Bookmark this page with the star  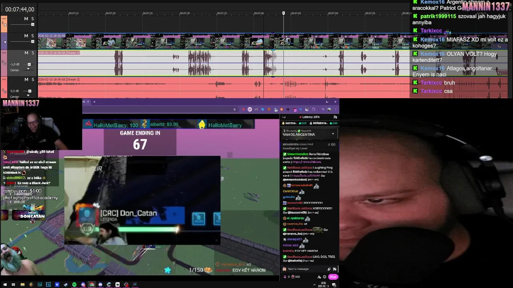[x=234, y=109]
